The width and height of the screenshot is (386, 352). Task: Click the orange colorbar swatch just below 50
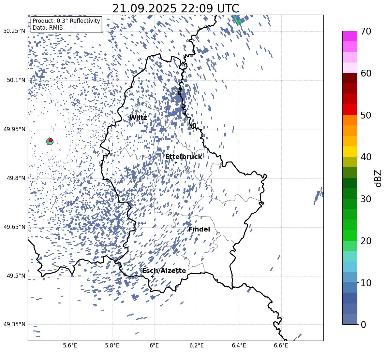(x=349, y=120)
